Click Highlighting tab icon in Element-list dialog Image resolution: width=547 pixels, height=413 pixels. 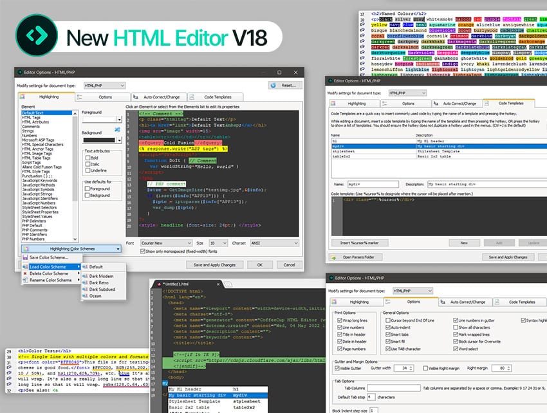pos(22,96)
